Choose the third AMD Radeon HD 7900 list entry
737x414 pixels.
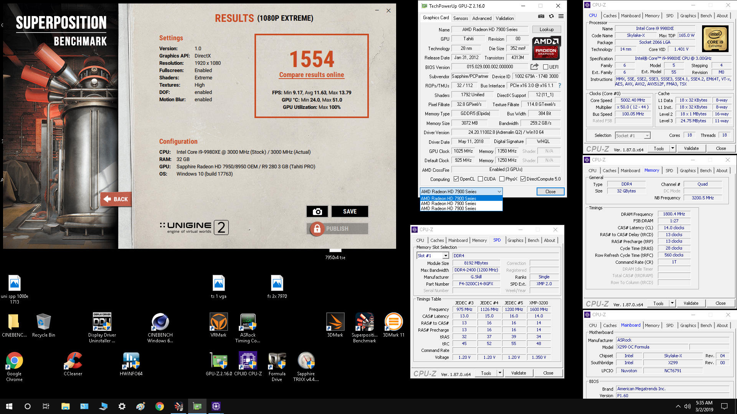pos(461,209)
